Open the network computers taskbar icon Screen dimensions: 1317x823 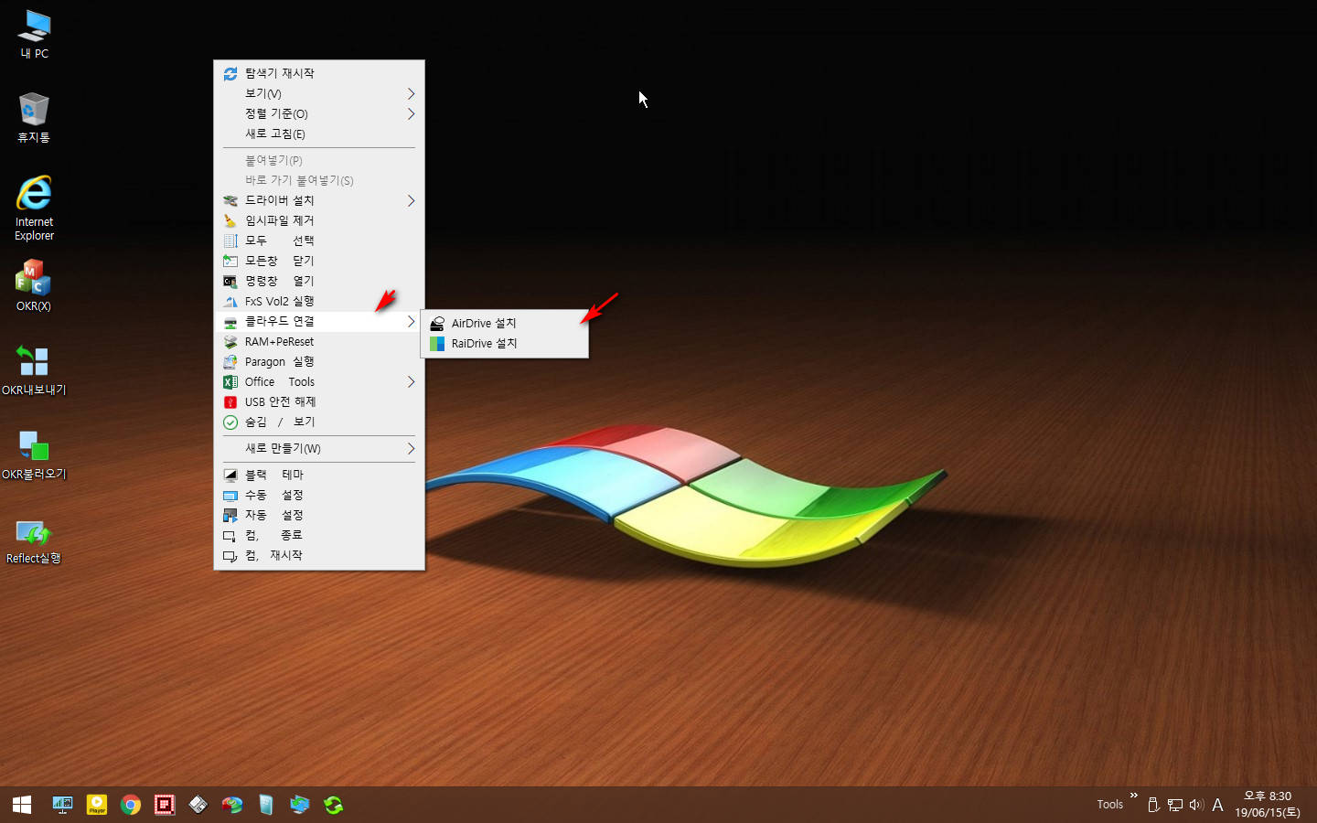click(300, 805)
